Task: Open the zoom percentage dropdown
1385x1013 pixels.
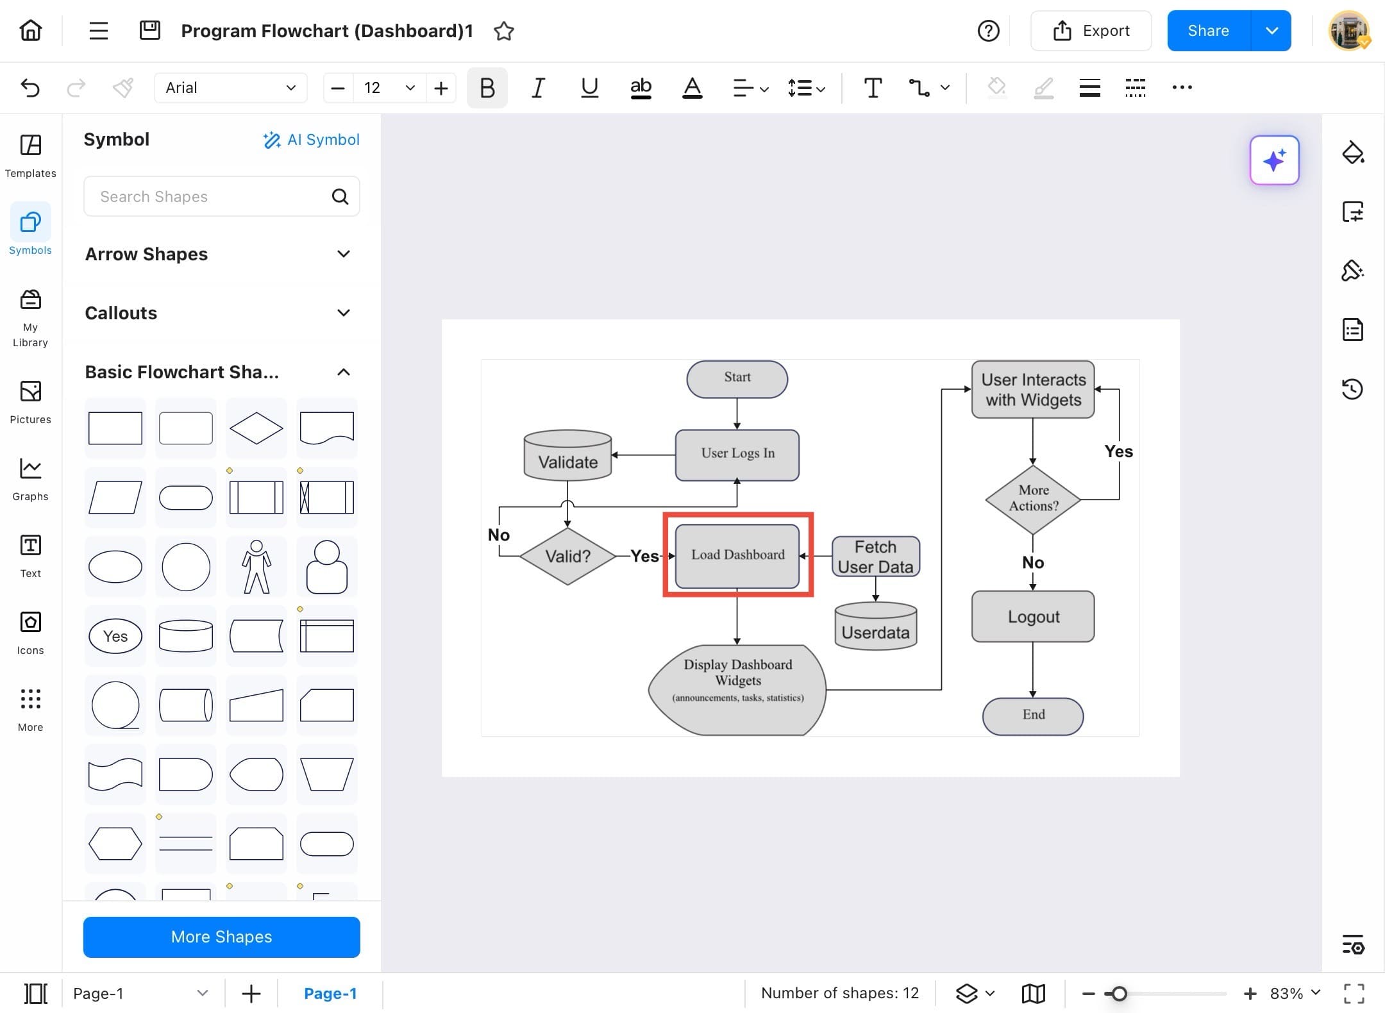Action: pos(1295,993)
